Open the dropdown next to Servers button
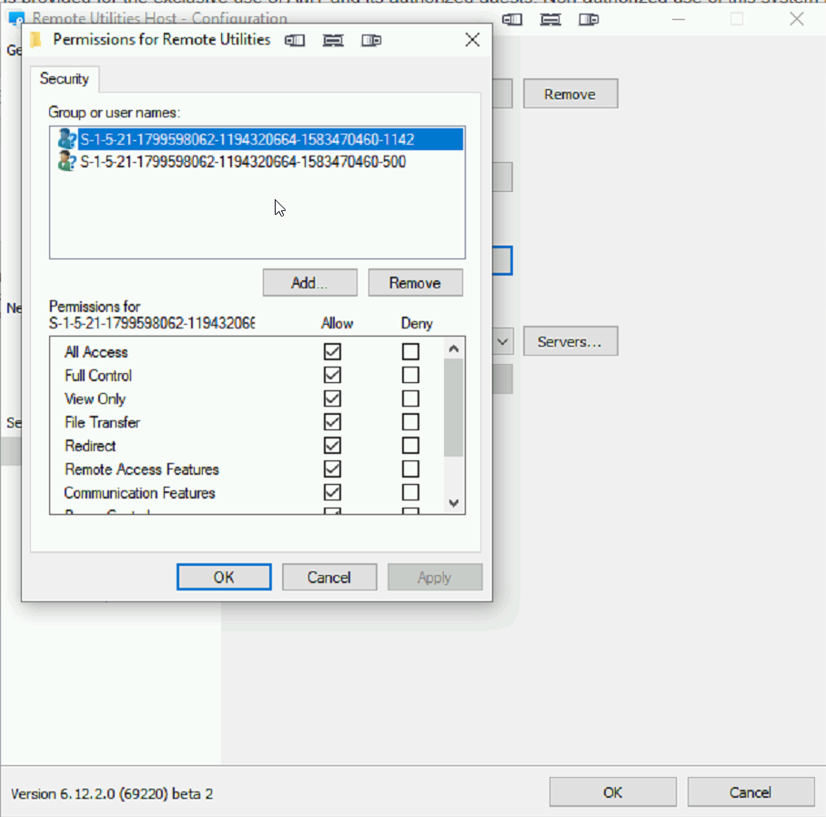826x817 pixels. [504, 342]
